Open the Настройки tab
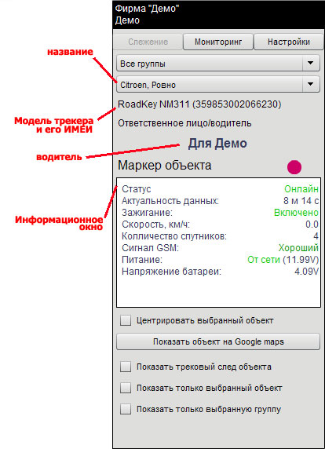 pyautogui.click(x=289, y=42)
